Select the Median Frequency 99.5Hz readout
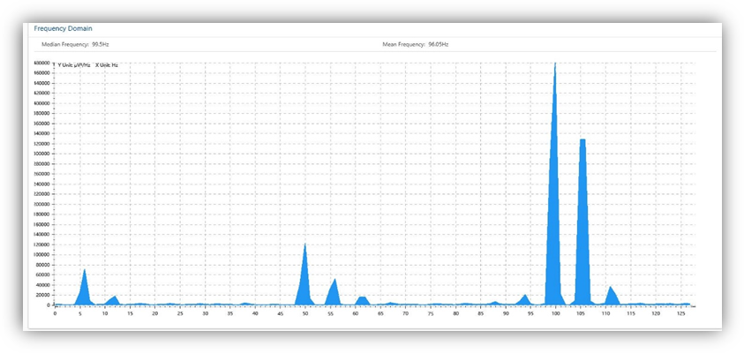 [x=75, y=44]
